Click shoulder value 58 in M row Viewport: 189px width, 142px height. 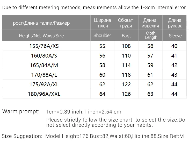tap(102, 65)
